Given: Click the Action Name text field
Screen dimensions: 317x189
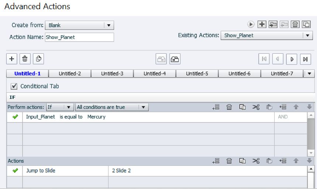Looking at the screenshot, I should point(79,37).
